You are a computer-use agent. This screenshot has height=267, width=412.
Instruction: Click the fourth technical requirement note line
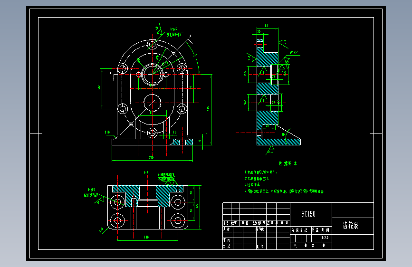(285, 191)
